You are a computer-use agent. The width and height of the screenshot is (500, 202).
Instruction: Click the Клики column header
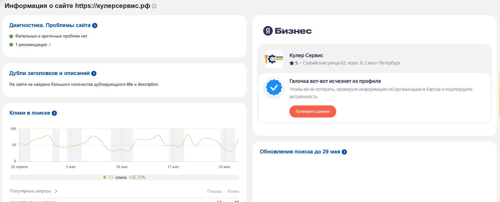(233, 191)
